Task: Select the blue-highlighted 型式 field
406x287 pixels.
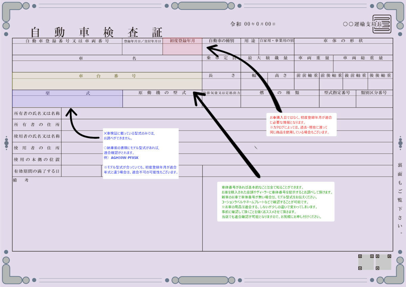Action: (x=67, y=98)
